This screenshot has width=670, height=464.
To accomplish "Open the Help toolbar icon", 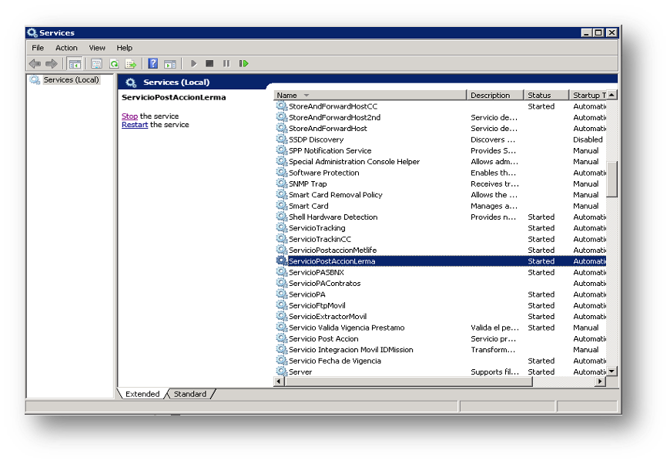I will pos(153,64).
